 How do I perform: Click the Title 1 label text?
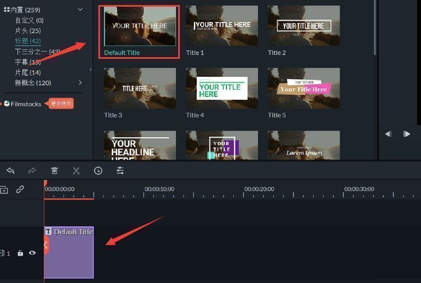195,53
